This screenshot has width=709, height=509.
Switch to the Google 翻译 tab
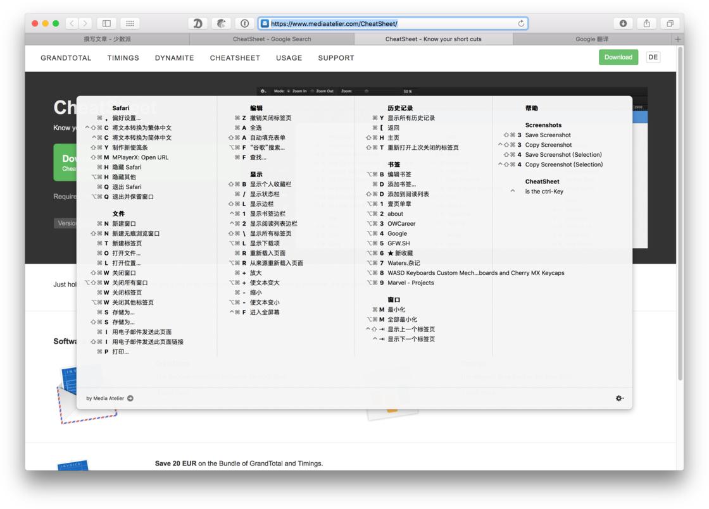coord(592,39)
